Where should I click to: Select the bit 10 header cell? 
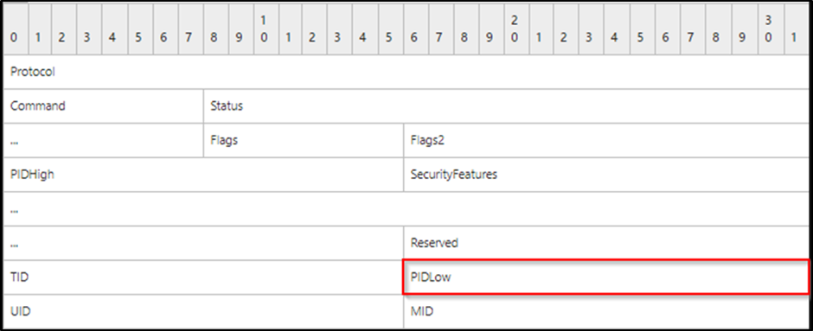[x=266, y=29]
